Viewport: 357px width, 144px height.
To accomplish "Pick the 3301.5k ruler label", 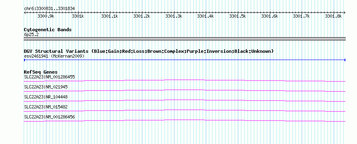I will coord(238,16).
